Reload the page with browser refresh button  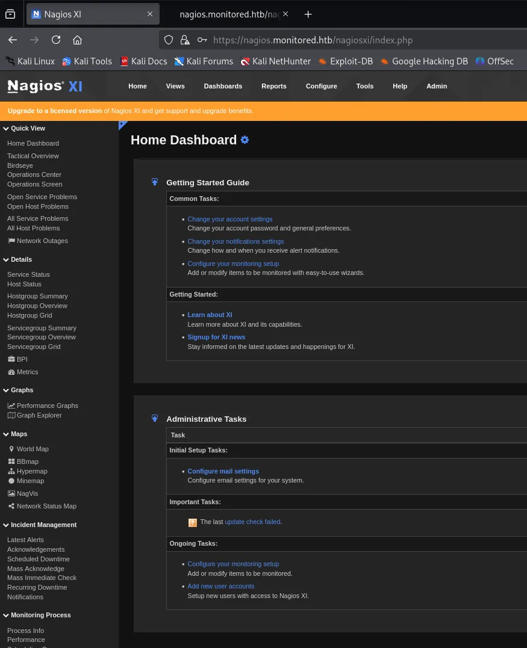[x=56, y=40]
